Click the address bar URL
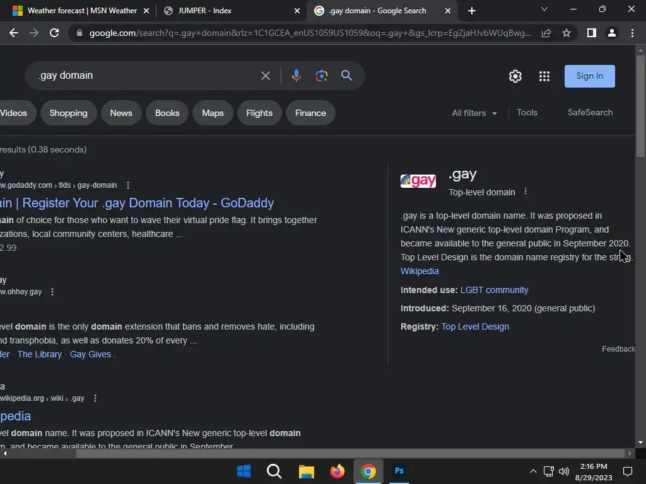The height and width of the screenshot is (484, 646). tap(310, 33)
